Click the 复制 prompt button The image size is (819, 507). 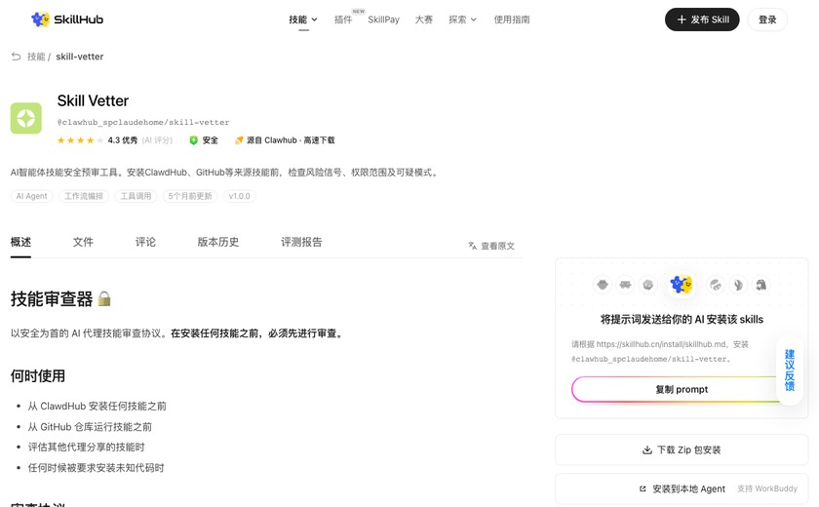(x=682, y=390)
